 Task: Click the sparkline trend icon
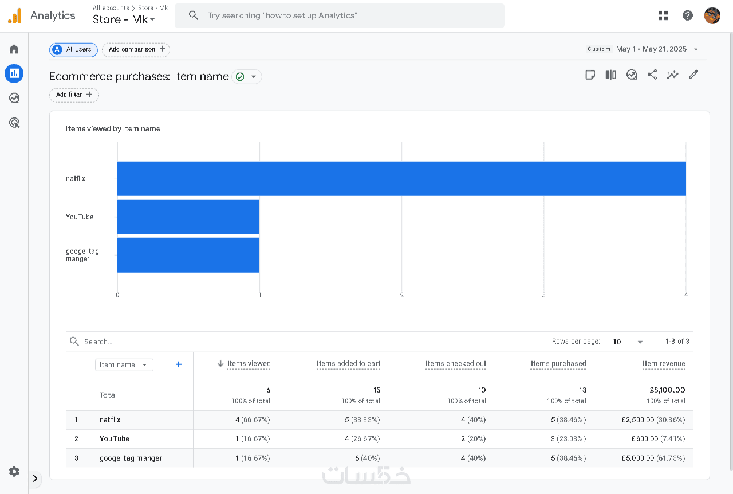coord(673,75)
